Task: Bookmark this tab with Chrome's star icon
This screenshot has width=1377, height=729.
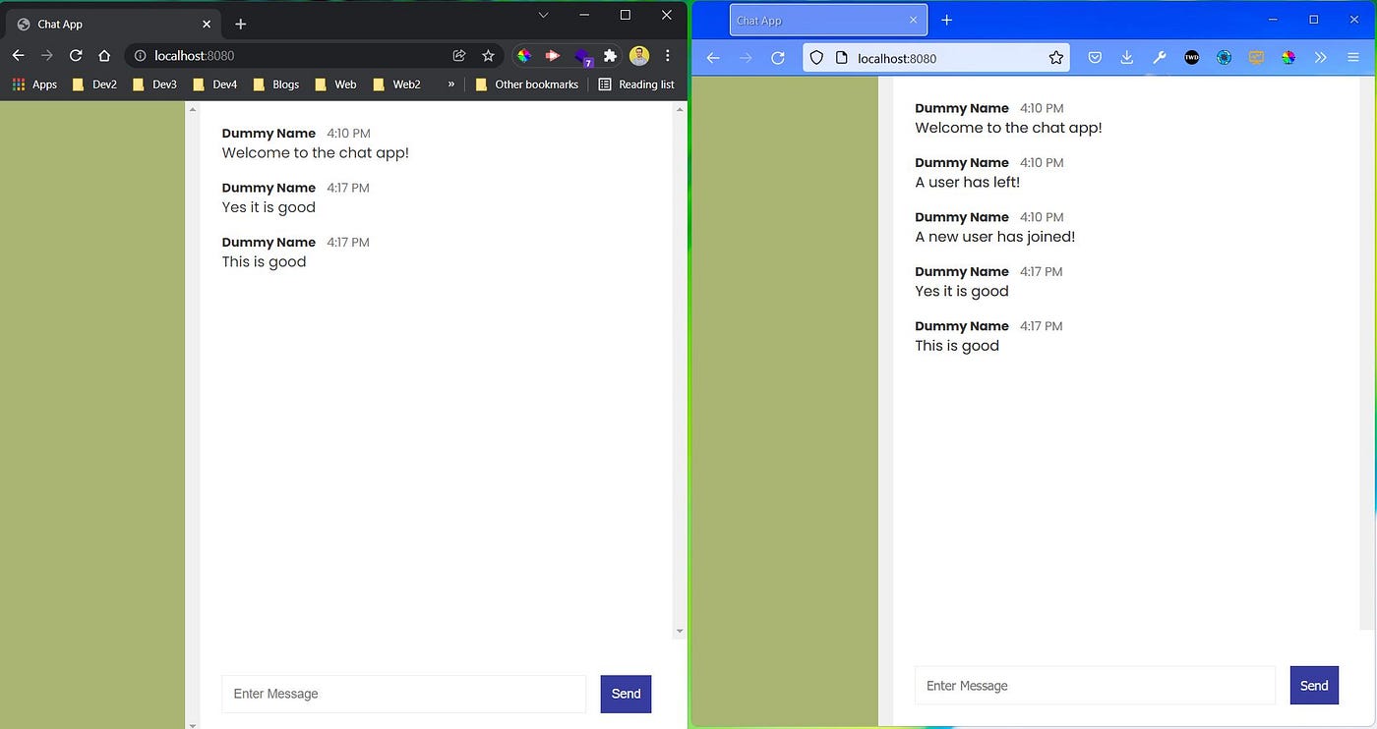Action: (488, 56)
